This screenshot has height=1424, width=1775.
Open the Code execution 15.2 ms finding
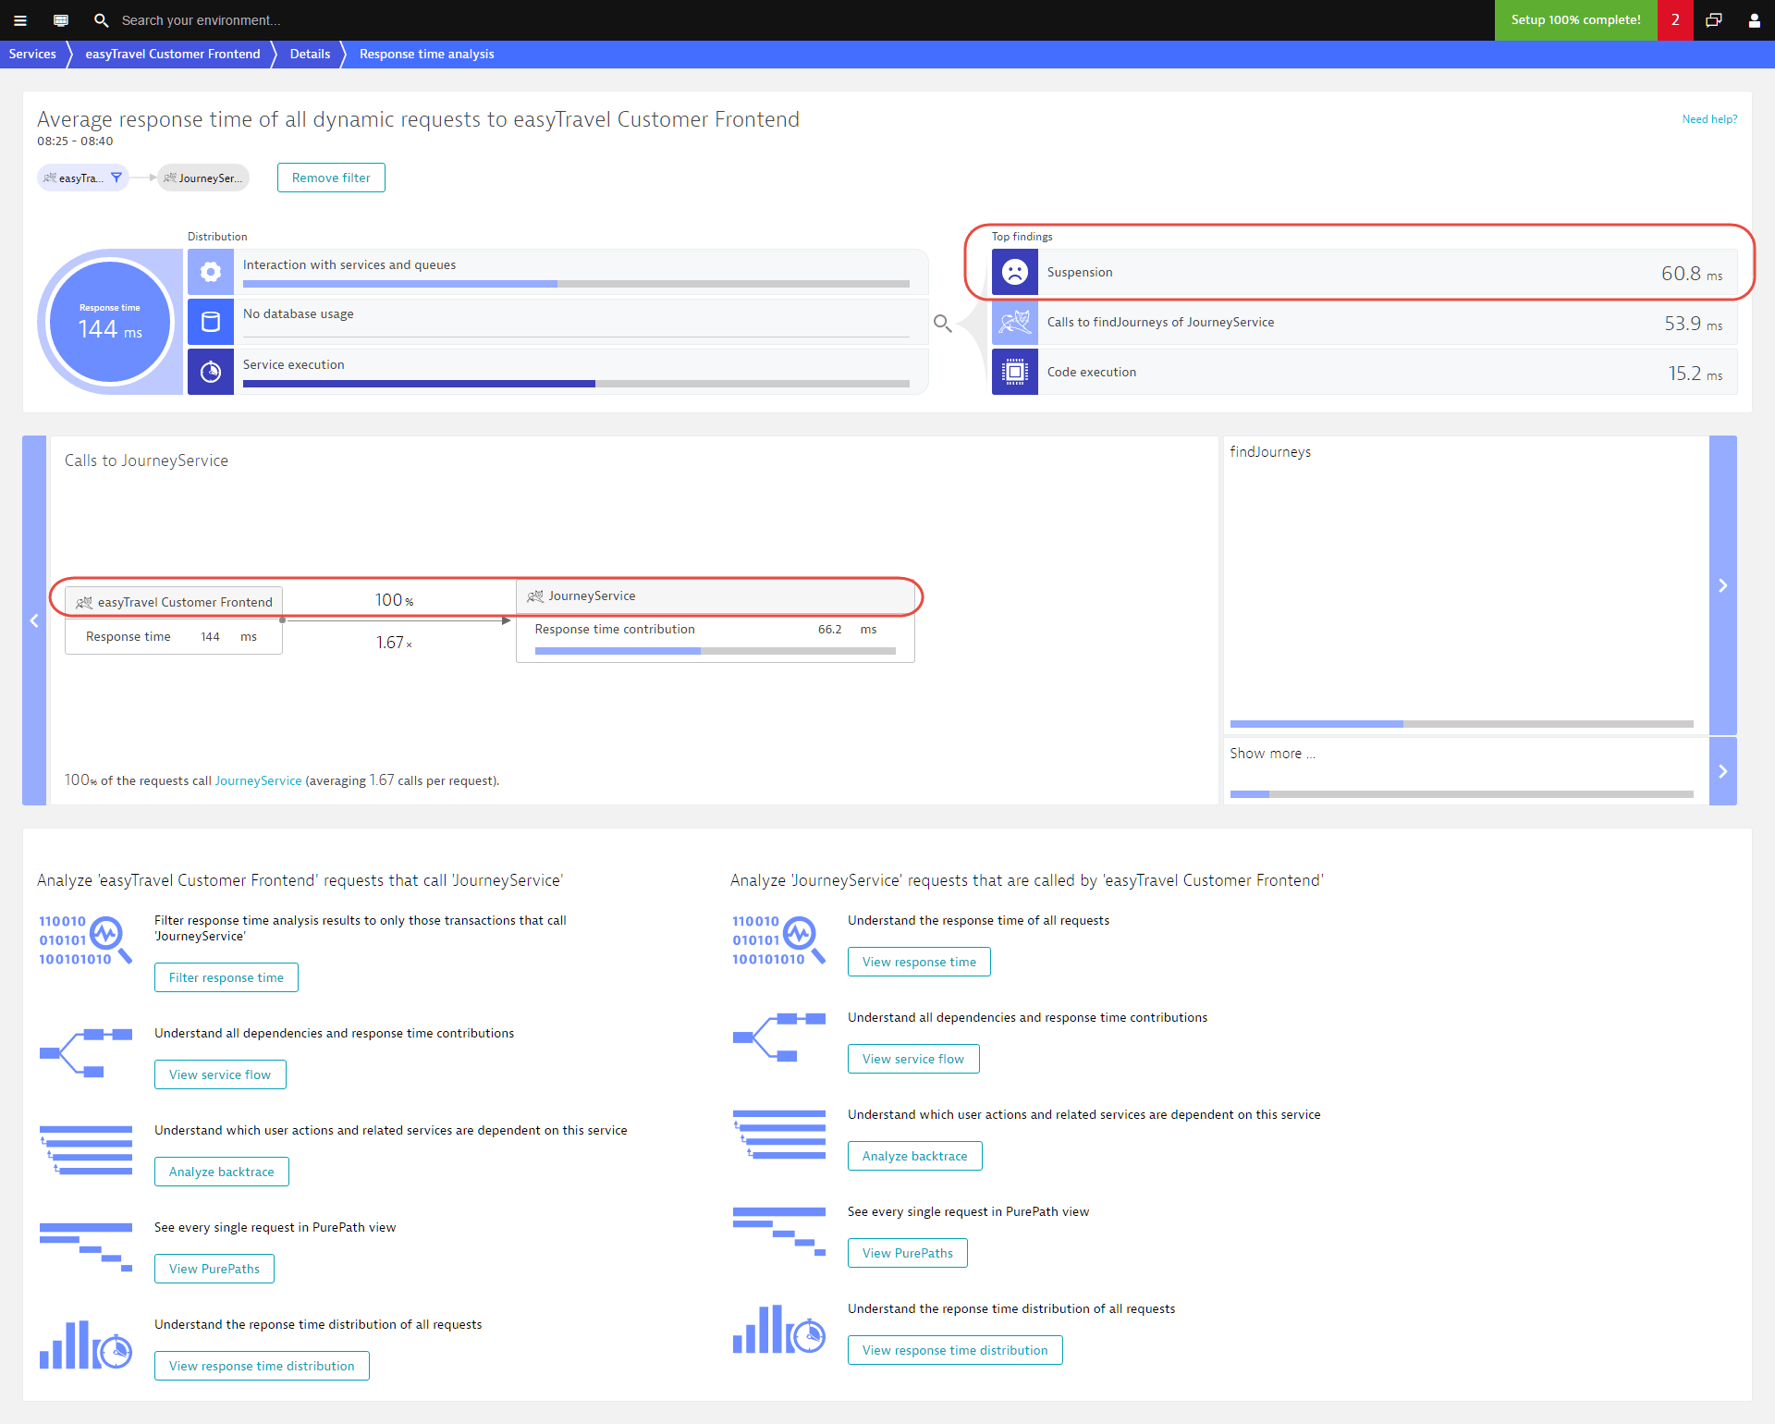[1365, 372]
